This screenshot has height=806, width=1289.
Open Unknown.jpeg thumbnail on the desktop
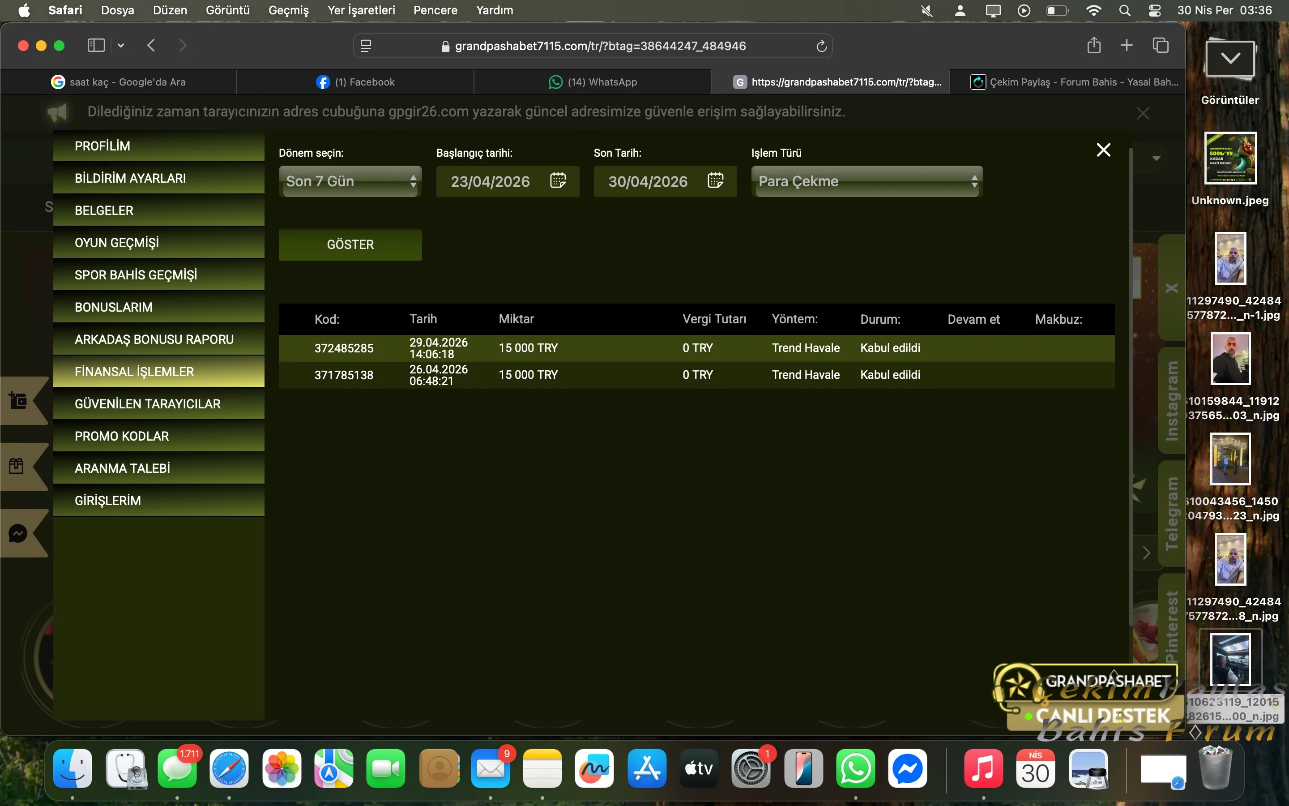[x=1230, y=159]
